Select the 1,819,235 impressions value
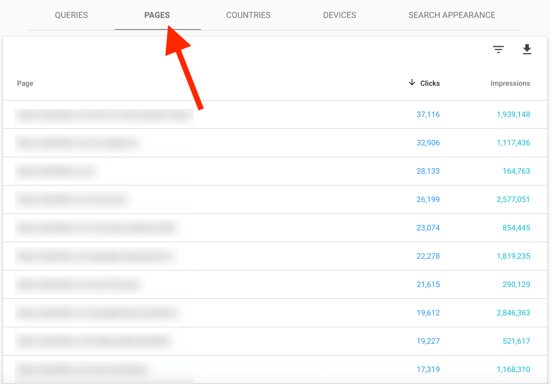The image size is (551, 384). coord(513,256)
